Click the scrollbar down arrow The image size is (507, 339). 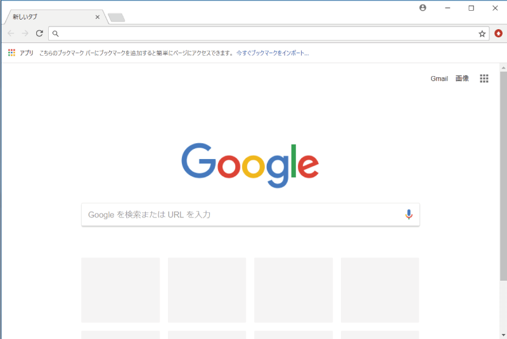503,335
